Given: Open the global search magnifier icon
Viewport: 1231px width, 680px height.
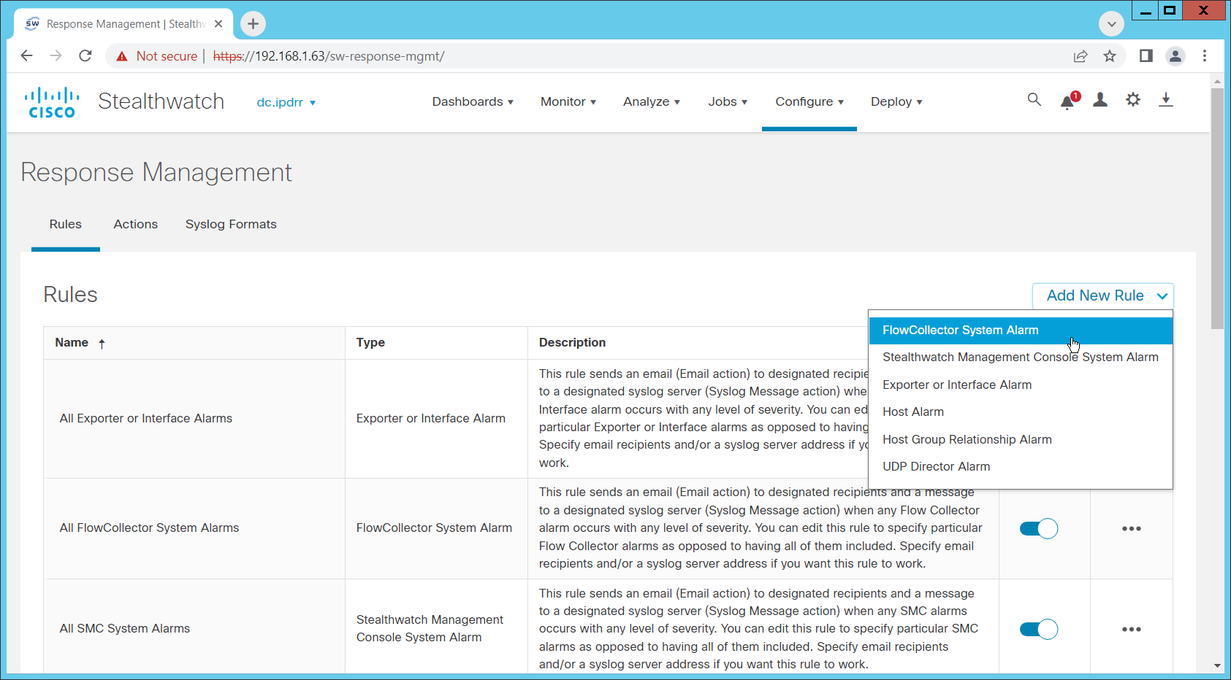Looking at the screenshot, I should [1034, 99].
